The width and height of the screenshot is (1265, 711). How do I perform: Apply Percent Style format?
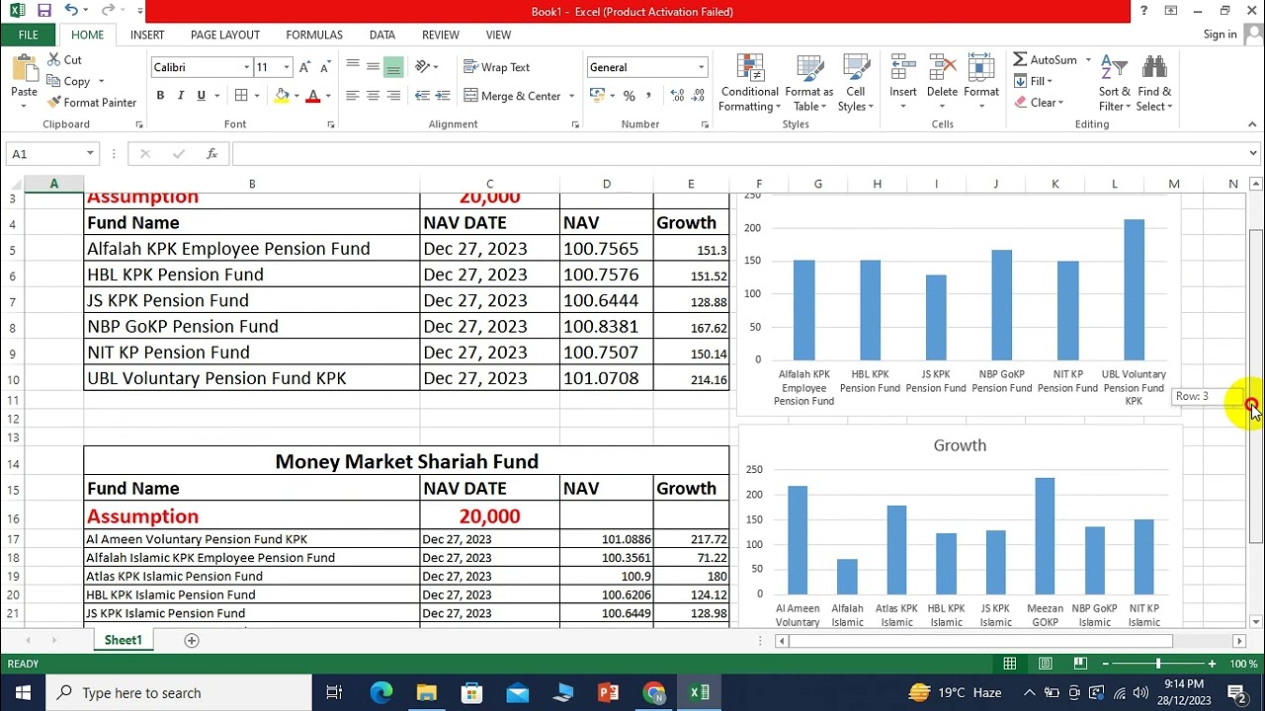pos(629,96)
